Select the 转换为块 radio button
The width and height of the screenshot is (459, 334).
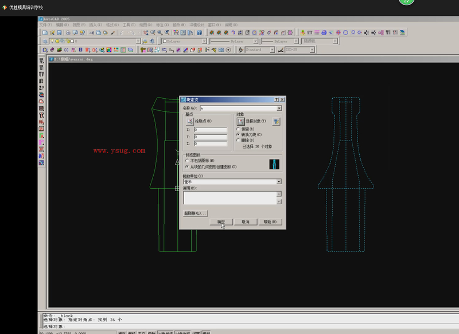[x=238, y=135]
